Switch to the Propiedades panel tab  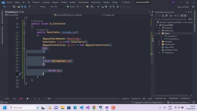[x=174, y=98]
